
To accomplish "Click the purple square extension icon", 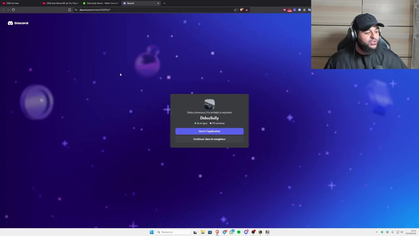I will [295, 10].
